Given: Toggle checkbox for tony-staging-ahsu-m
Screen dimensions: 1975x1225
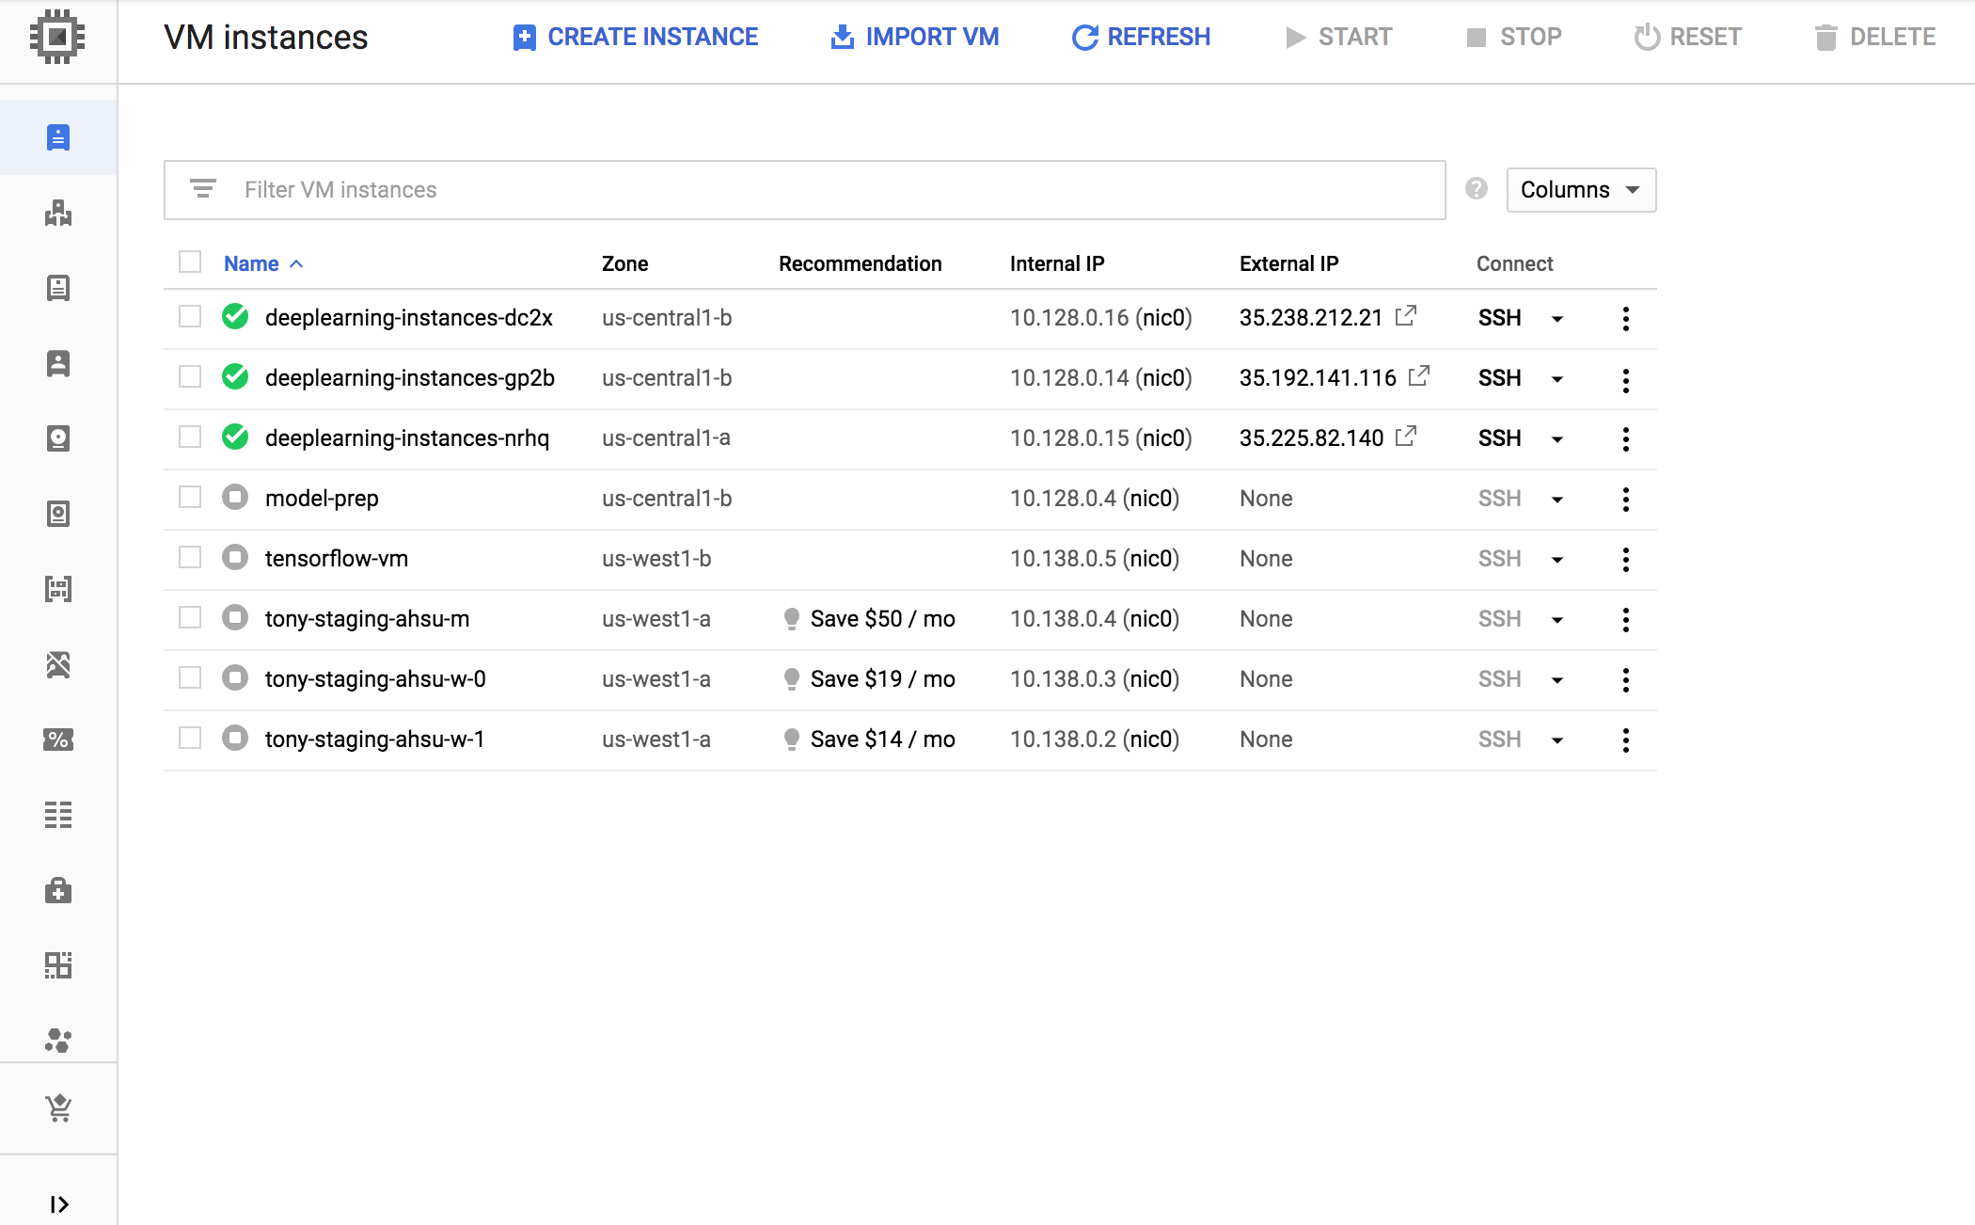Looking at the screenshot, I should [x=190, y=618].
